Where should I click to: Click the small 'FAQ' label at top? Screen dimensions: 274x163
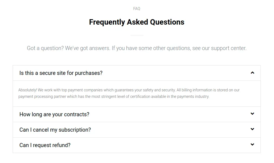point(137,9)
